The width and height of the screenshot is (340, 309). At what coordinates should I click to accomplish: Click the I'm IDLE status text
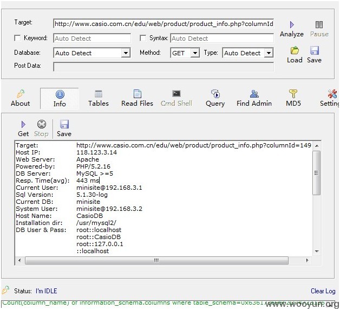(x=47, y=291)
